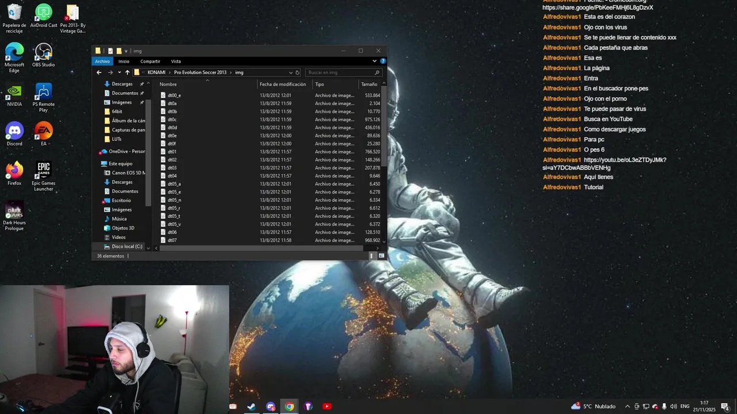
Task: Navigate to KONAMI in the address bar
Action: 157,72
